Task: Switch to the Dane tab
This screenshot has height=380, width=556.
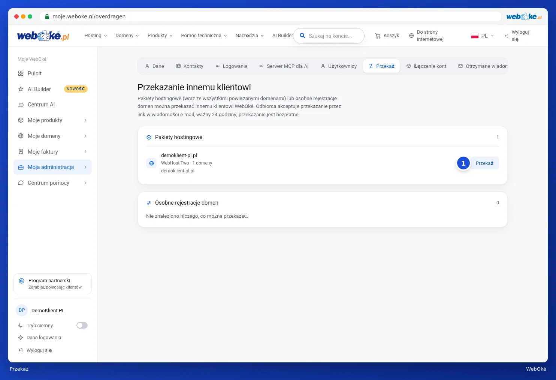Action: pos(154,66)
